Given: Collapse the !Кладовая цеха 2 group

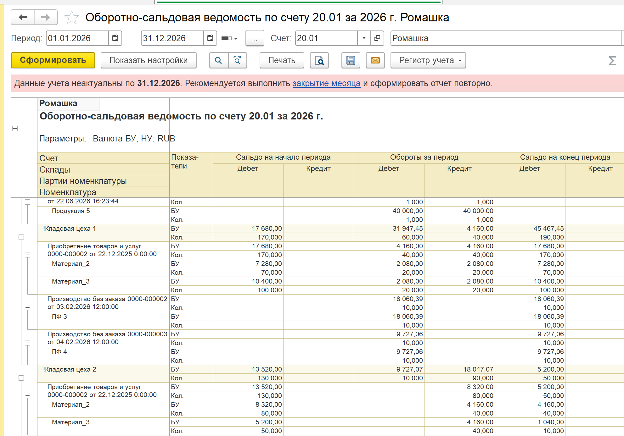Looking at the screenshot, I should coord(21,378).
